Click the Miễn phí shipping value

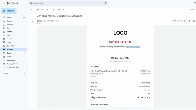coord(147,90)
